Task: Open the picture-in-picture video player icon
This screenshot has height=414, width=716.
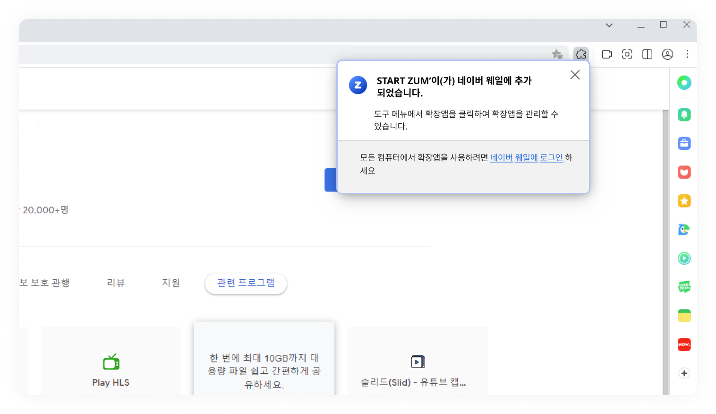Action: [606, 54]
